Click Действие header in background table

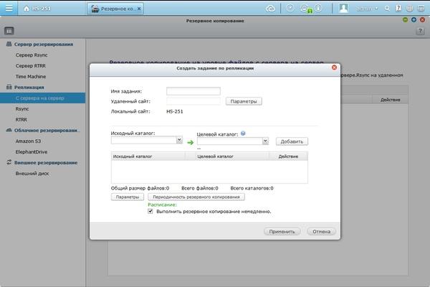(390, 100)
